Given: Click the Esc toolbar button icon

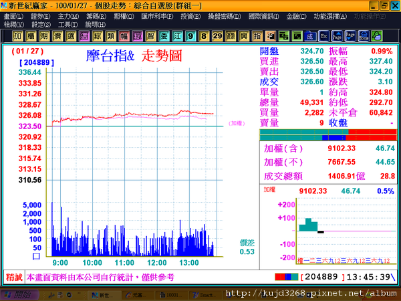Looking at the screenshot, I should click(323, 36).
